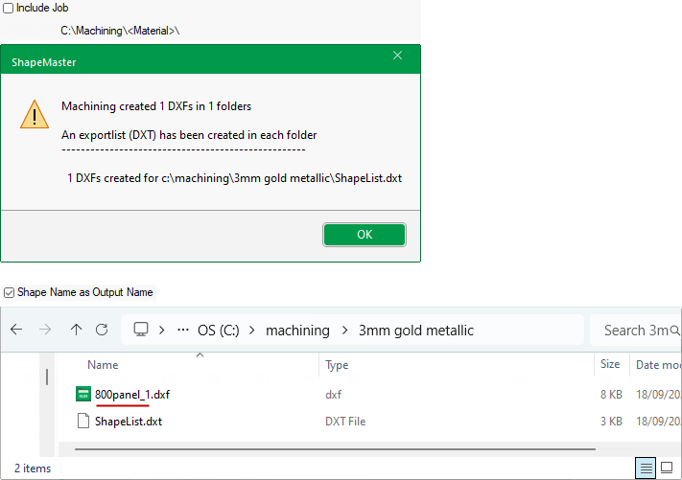Go to the machining folder breadcrumb
682x480 pixels.
(297, 331)
